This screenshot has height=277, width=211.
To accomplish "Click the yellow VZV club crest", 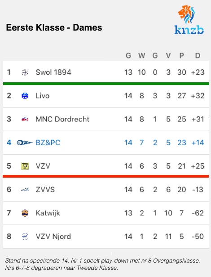I will point(25,166).
